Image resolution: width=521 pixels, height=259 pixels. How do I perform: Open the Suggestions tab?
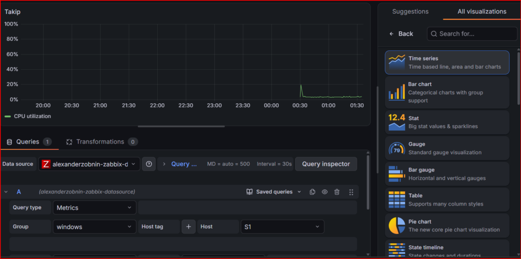411,12
